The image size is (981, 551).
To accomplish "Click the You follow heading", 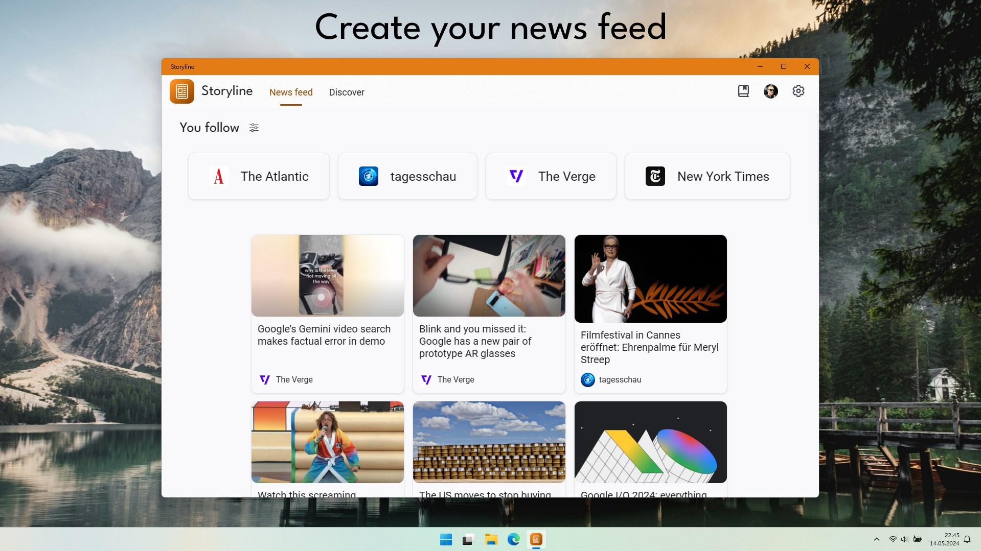I will (x=210, y=128).
